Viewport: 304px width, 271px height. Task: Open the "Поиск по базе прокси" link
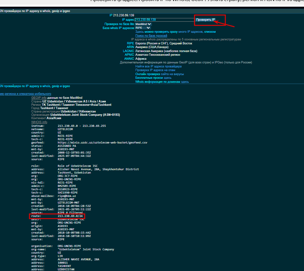point(151,36)
